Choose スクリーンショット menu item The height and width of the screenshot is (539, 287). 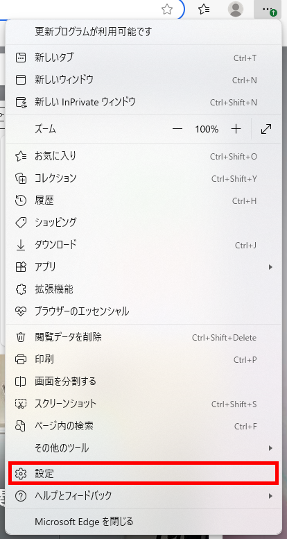[143, 404]
